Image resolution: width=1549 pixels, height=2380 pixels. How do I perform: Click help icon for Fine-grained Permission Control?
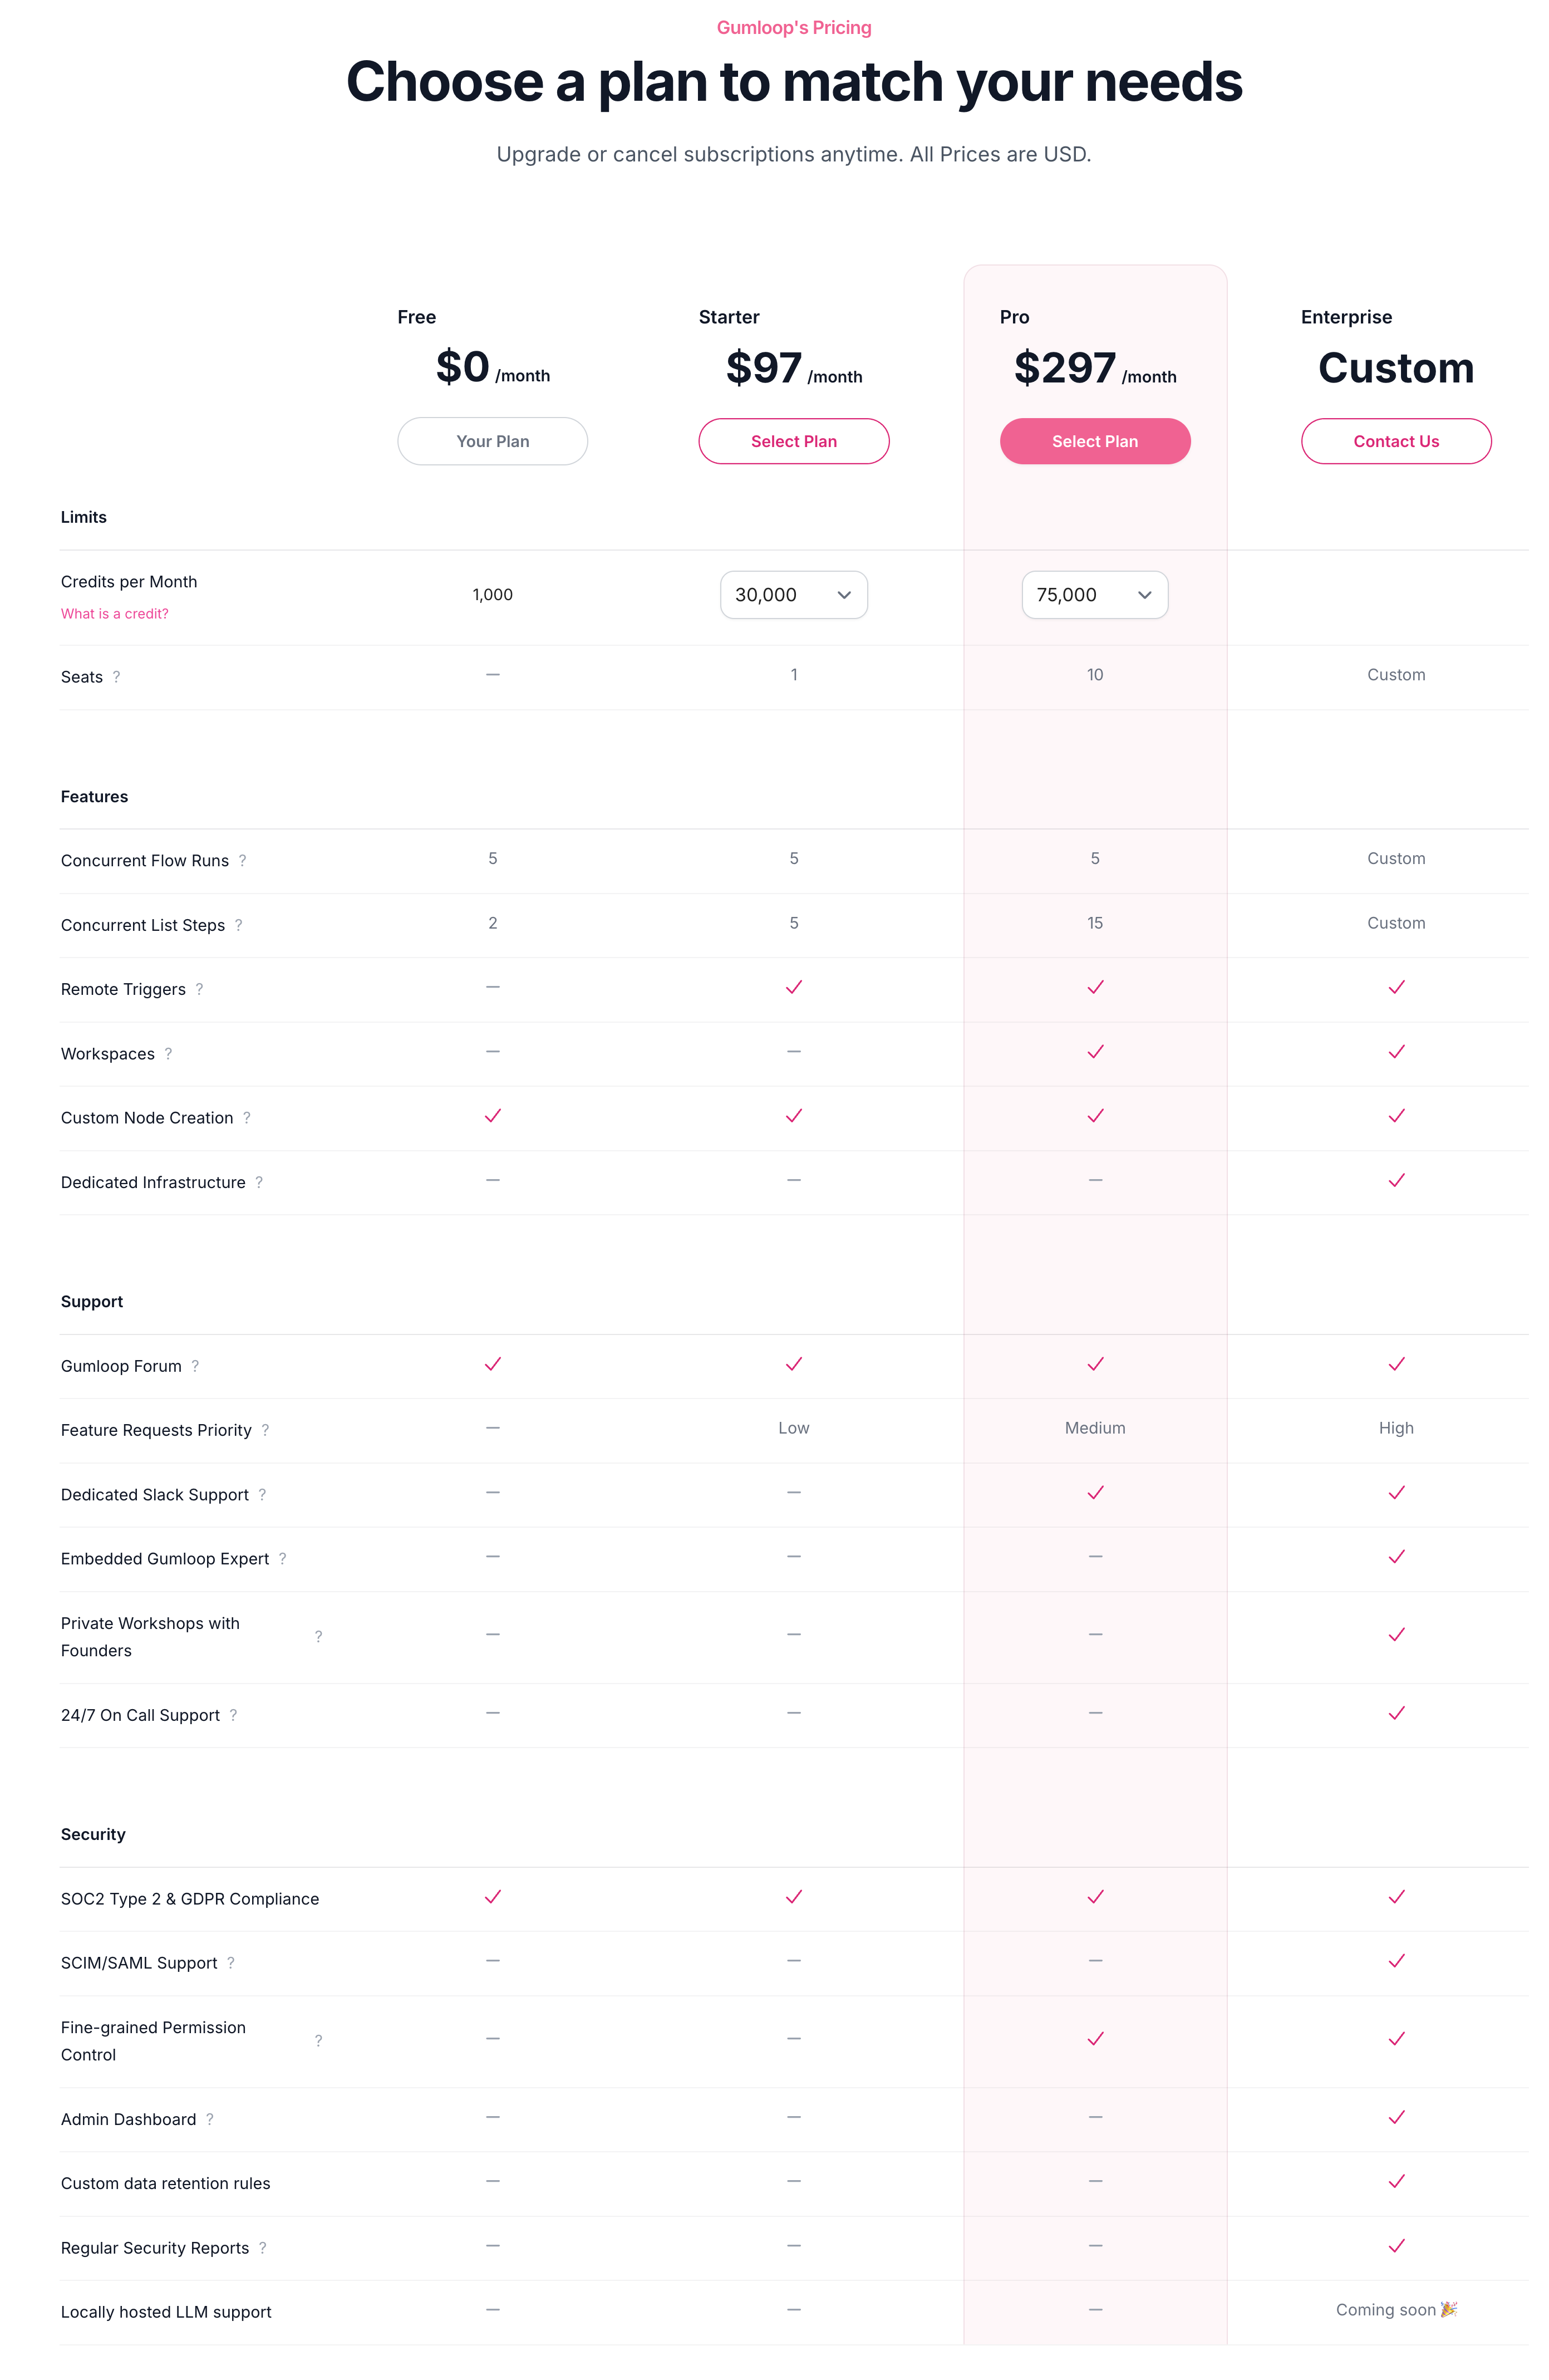pos(318,2040)
